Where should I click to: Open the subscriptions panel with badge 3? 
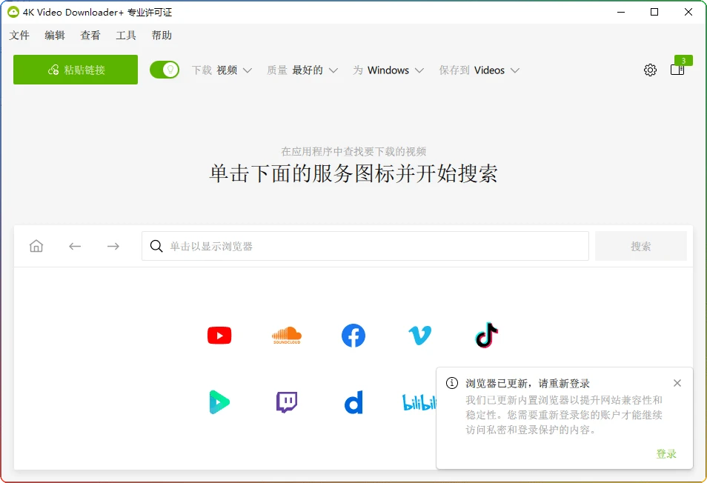coord(677,70)
